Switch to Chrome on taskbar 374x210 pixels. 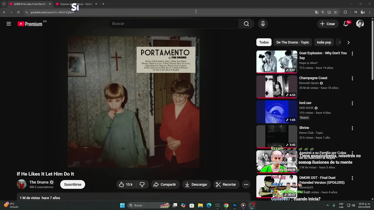[x=226, y=205]
